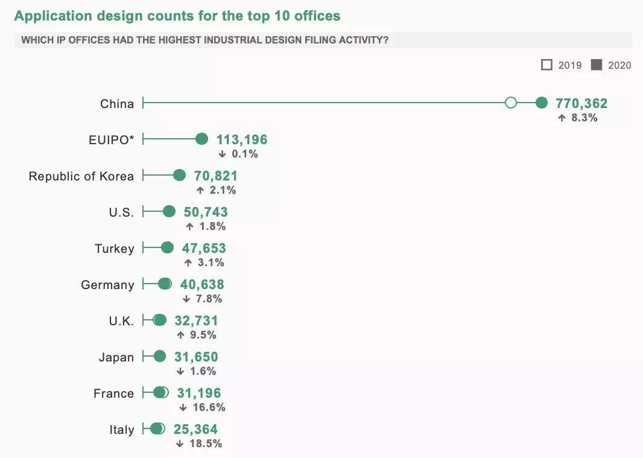
Task: Click the France data point
Action: pos(160,392)
